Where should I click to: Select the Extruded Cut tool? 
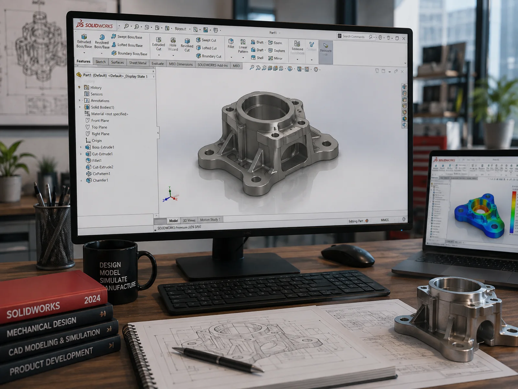159,44
